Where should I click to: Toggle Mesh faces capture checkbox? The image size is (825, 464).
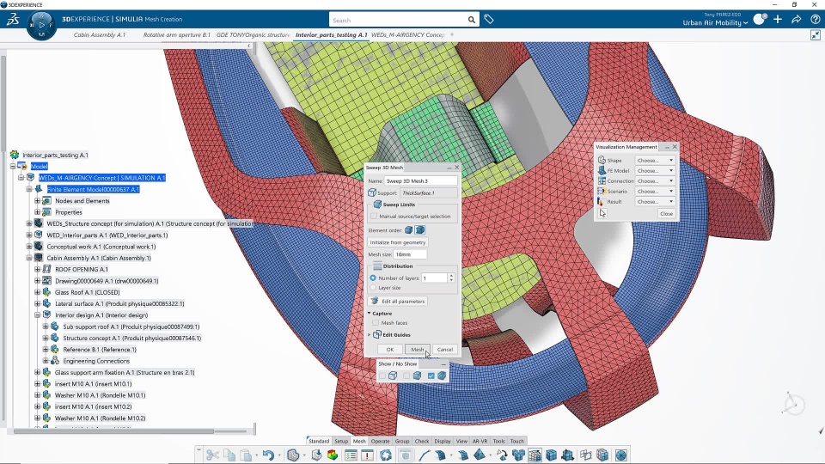(x=376, y=323)
